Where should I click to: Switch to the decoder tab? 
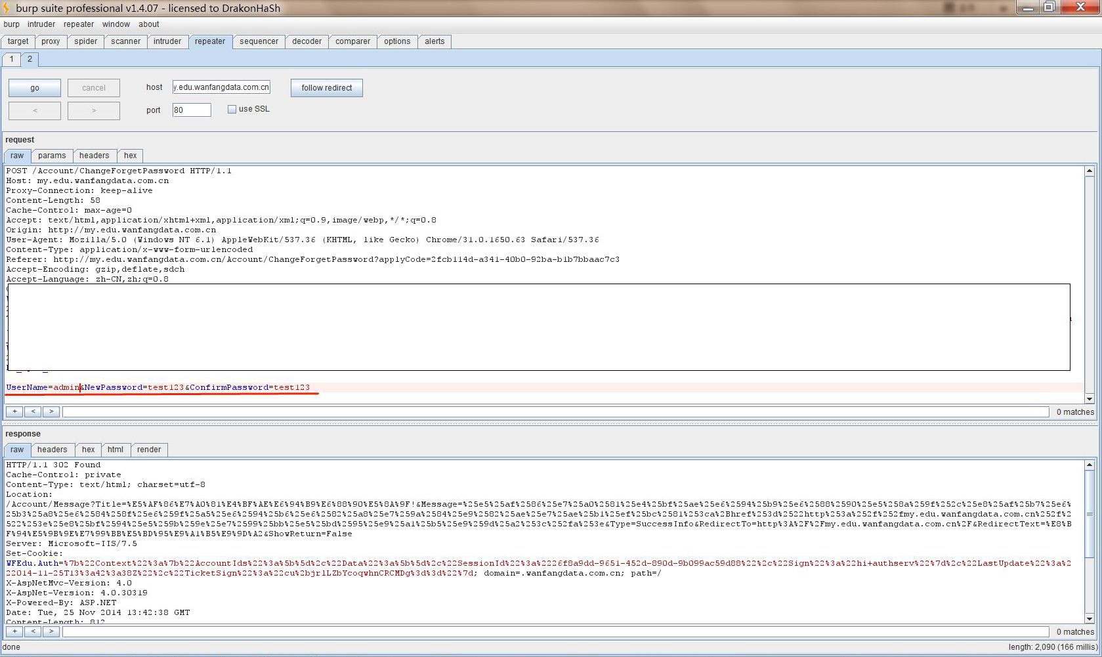tap(307, 41)
